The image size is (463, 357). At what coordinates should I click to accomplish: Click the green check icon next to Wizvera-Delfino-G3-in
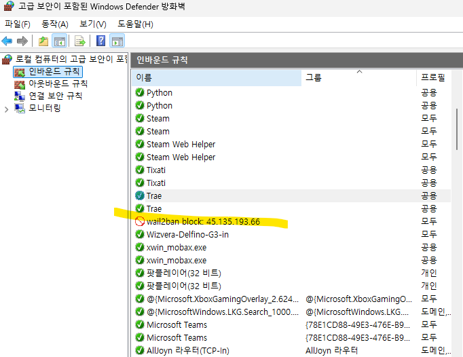coord(139,234)
